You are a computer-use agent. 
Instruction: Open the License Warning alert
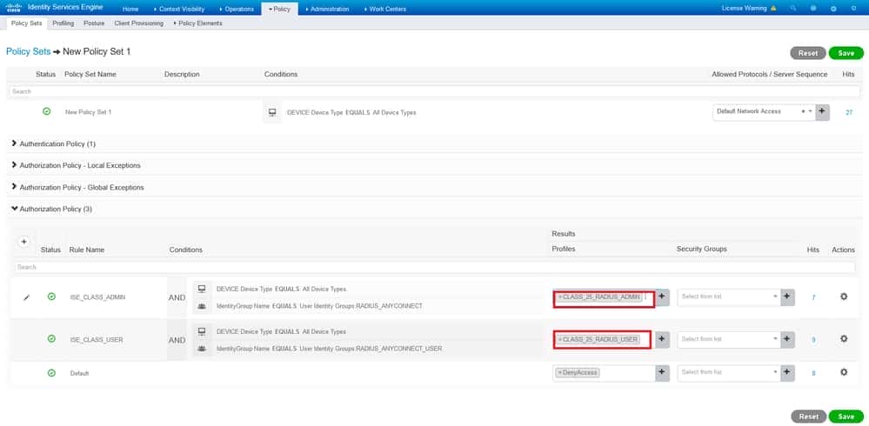point(749,9)
